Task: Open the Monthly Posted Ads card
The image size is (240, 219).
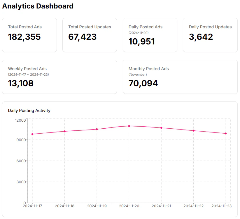Action: tap(180, 77)
